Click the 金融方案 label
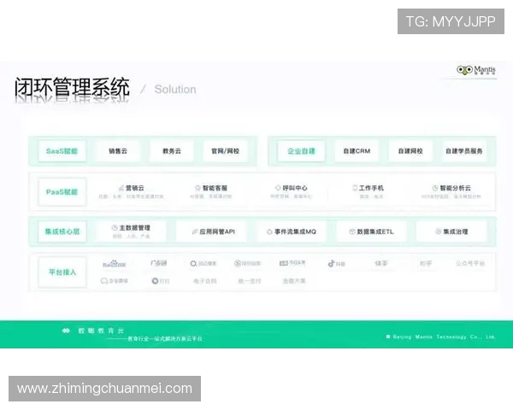513x410 pixels. (294, 281)
